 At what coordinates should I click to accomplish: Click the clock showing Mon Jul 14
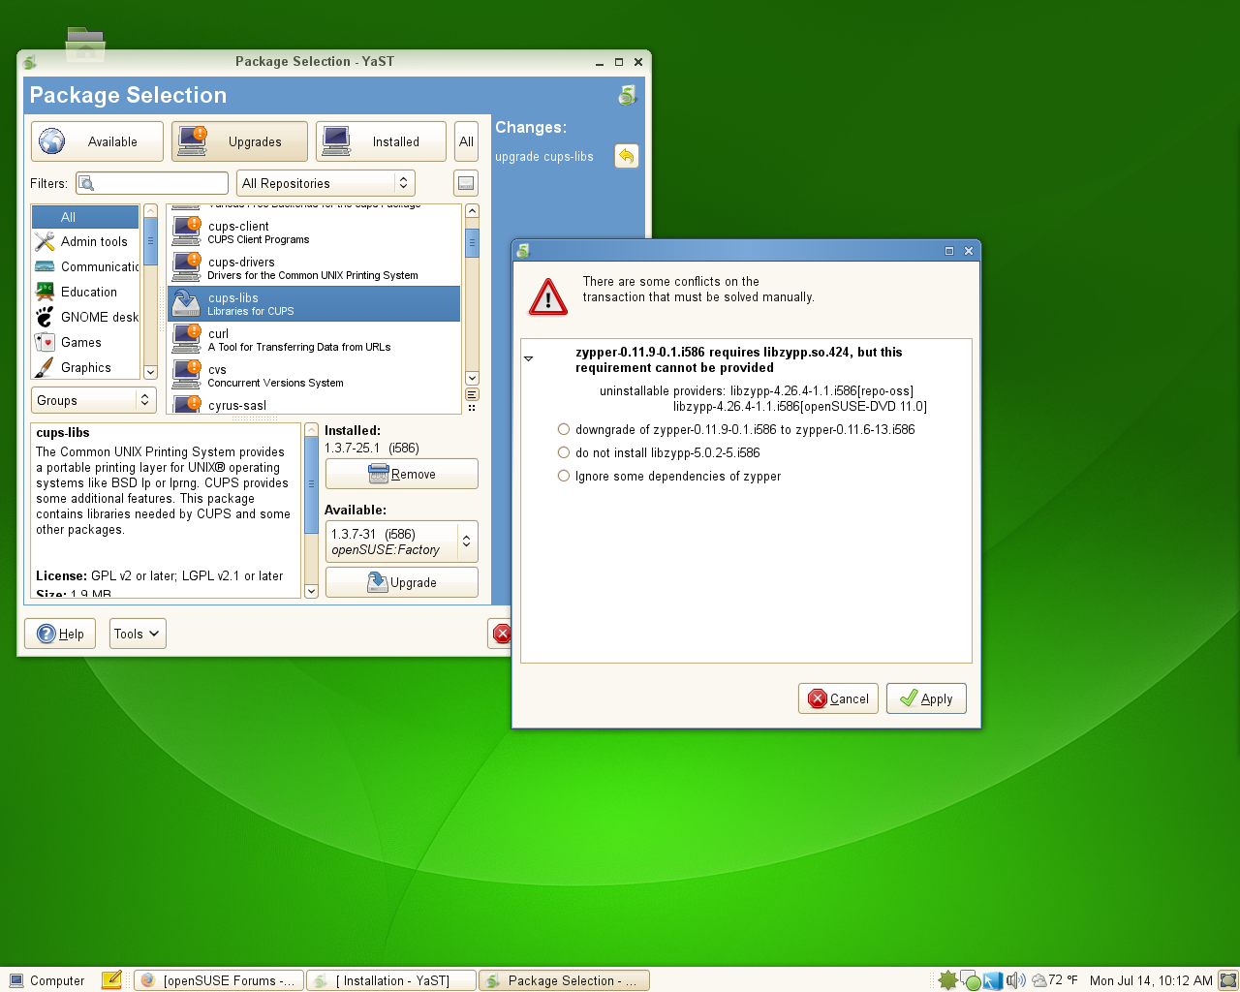click(x=1151, y=980)
